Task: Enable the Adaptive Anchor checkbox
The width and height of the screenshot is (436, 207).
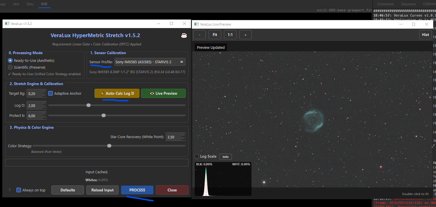Action: (x=51, y=93)
